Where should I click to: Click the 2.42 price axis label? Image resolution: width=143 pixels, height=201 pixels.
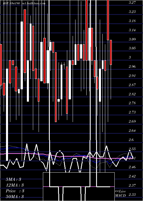click(x=132, y=176)
